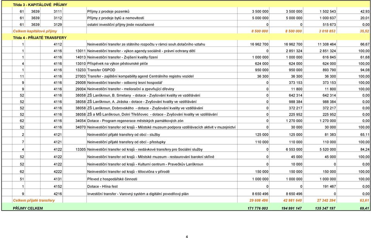Click the 'Celkem kapitálové příjmy' total label
371x238 pixels.
[35, 31]
